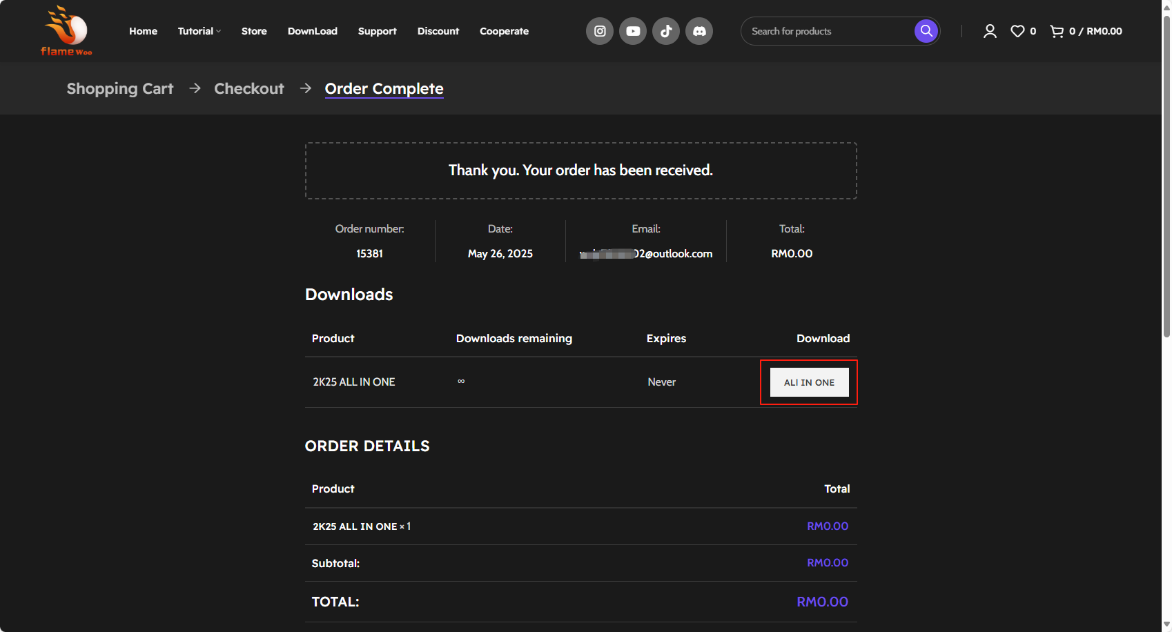Screen dimensions: 1172x632
Task: Focus the Search for products field
Action: 828,31
